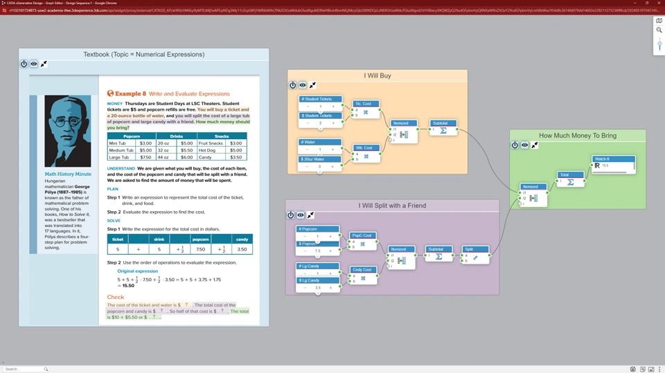Image resolution: width=665 pixels, height=373 pixels.
Task: Click the empty i port on green group's Itemized node
Action: [520, 203]
